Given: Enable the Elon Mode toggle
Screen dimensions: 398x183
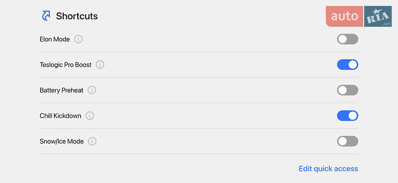Looking at the screenshot, I should (347, 39).
